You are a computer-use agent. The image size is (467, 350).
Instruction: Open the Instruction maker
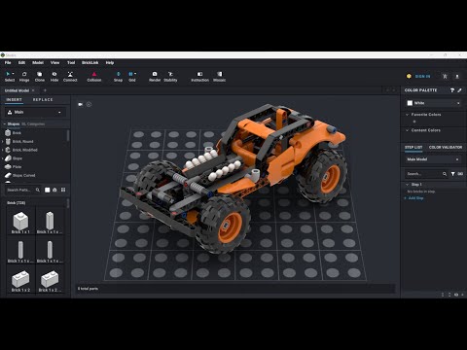tap(199, 77)
